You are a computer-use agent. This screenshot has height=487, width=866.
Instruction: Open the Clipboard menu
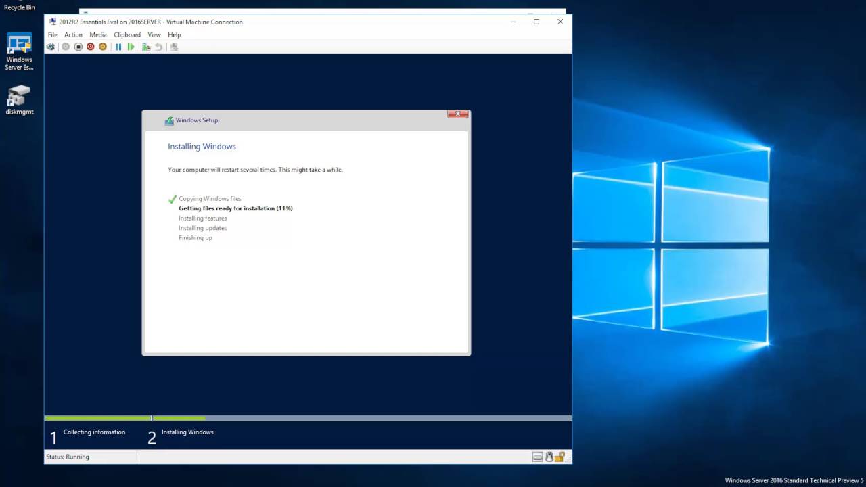point(127,34)
